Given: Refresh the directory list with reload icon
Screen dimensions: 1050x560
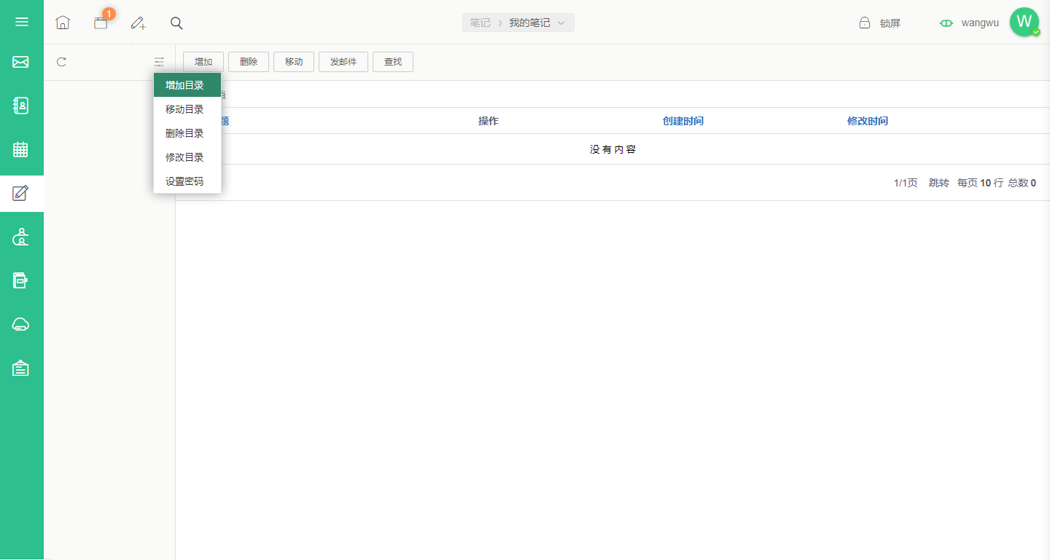Looking at the screenshot, I should (61, 62).
